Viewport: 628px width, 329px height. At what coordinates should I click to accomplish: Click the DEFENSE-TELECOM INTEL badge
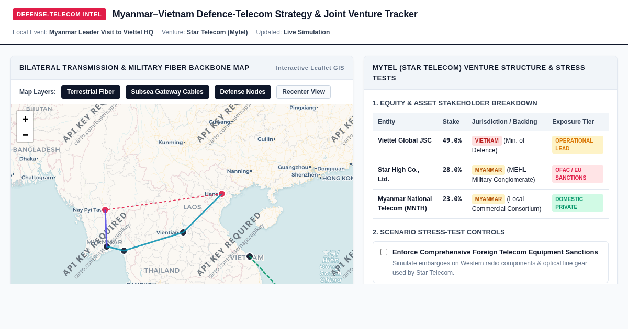click(59, 14)
